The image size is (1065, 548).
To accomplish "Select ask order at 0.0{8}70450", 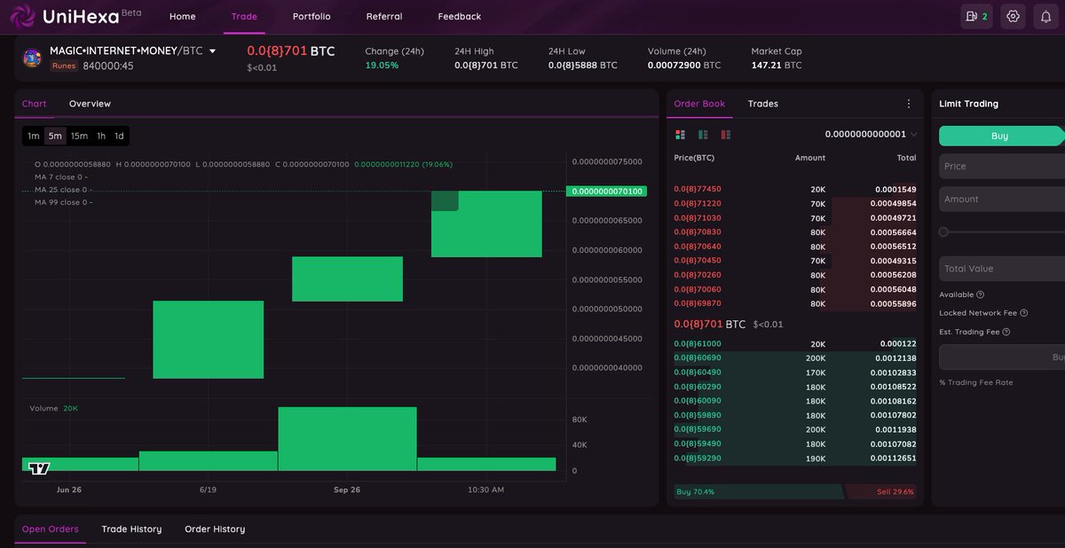I will [795, 261].
